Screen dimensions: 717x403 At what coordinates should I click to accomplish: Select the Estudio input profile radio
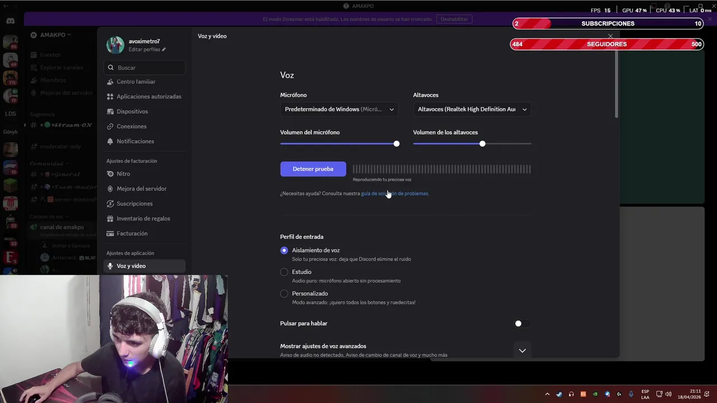click(284, 272)
